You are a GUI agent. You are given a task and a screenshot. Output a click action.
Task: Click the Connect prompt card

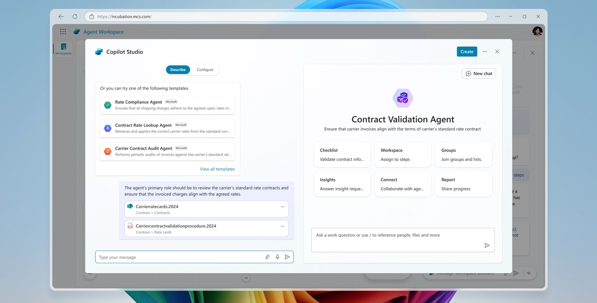[403, 184]
